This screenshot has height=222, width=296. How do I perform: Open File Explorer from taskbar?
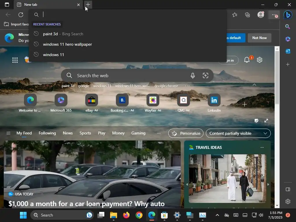[113, 215]
